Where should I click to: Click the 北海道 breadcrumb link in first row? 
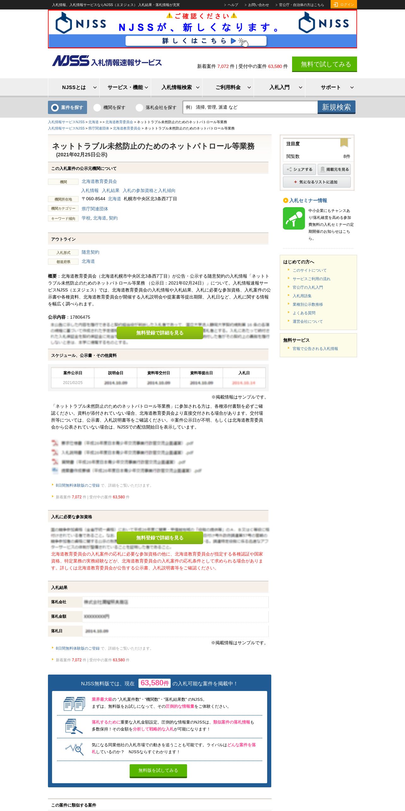click(x=93, y=122)
